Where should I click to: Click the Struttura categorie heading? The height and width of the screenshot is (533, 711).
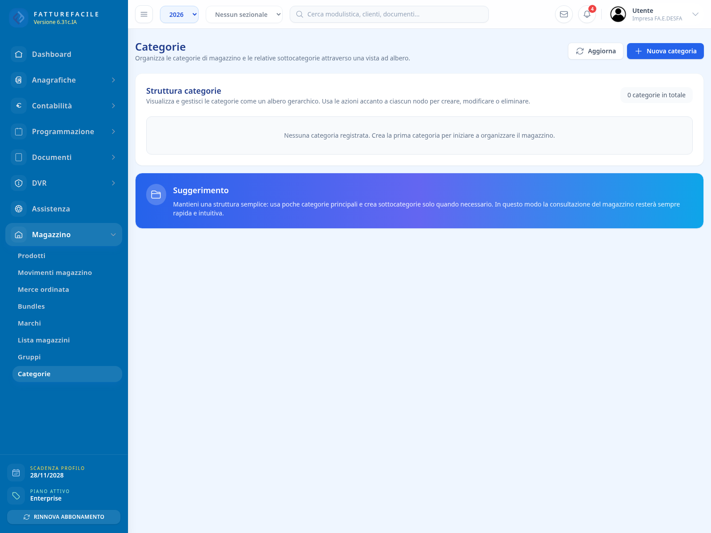click(184, 91)
